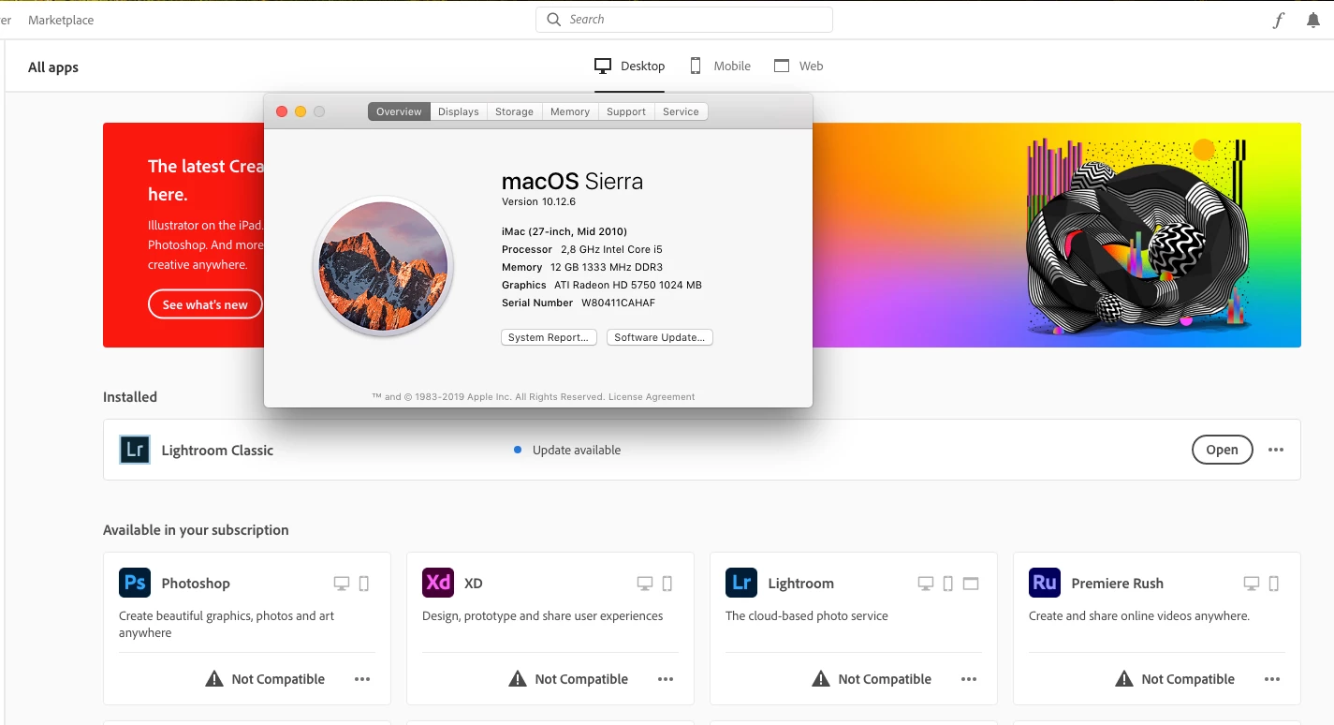Open Lightroom Classic with Open button
This screenshot has width=1334, height=725.
pos(1222,450)
